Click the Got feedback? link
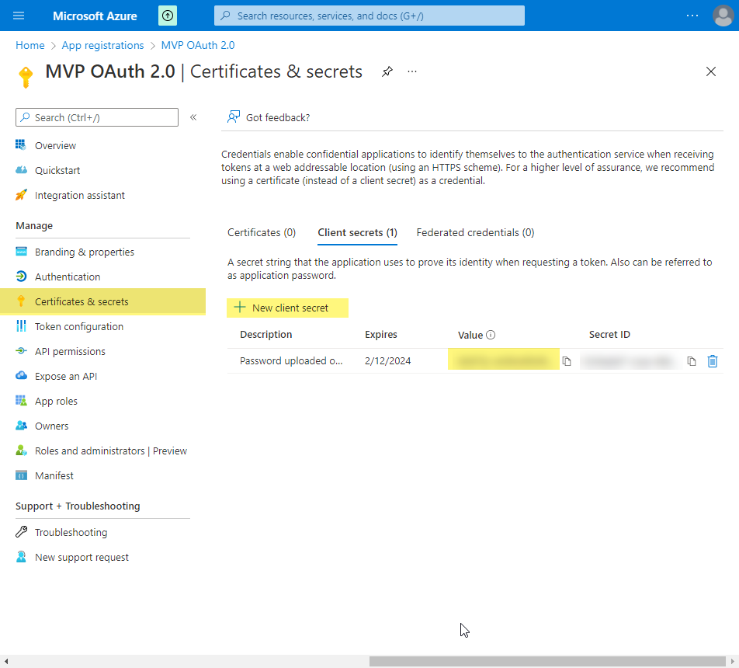The width and height of the screenshot is (739, 668). [278, 117]
